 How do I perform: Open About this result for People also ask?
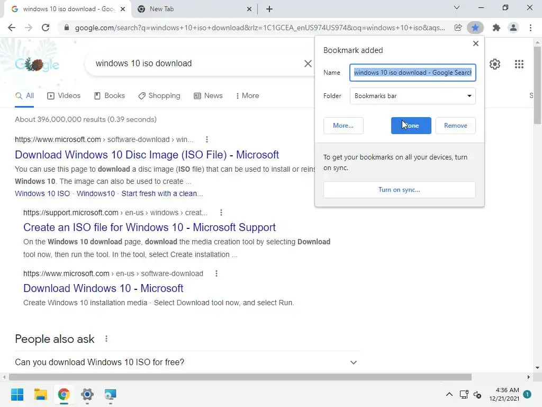click(x=106, y=339)
